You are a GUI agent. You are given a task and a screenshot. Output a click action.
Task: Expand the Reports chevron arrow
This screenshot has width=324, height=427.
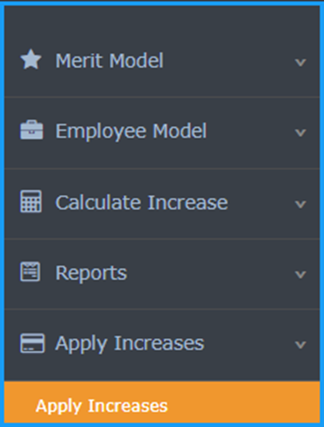(x=300, y=274)
